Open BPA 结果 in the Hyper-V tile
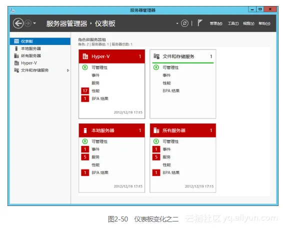 click(100, 98)
